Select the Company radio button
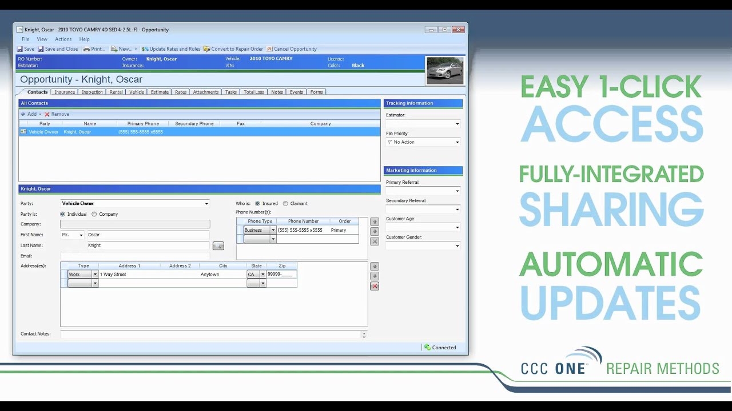 [94, 214]
